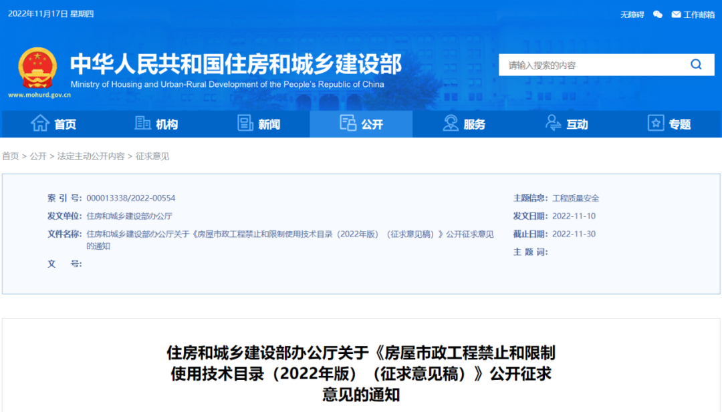Click the envelope icon for 工作邮箱
The height and width of the screenshot is (412, 722).
(676, 15)
